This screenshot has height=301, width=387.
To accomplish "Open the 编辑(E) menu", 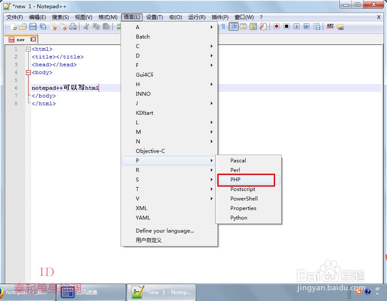I will click(37, 17).
